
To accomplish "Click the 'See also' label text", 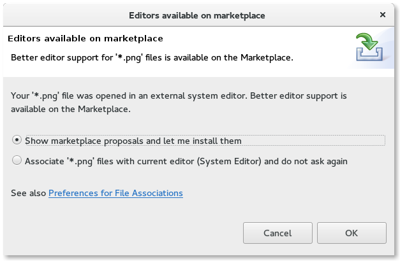I will (28, 193).
